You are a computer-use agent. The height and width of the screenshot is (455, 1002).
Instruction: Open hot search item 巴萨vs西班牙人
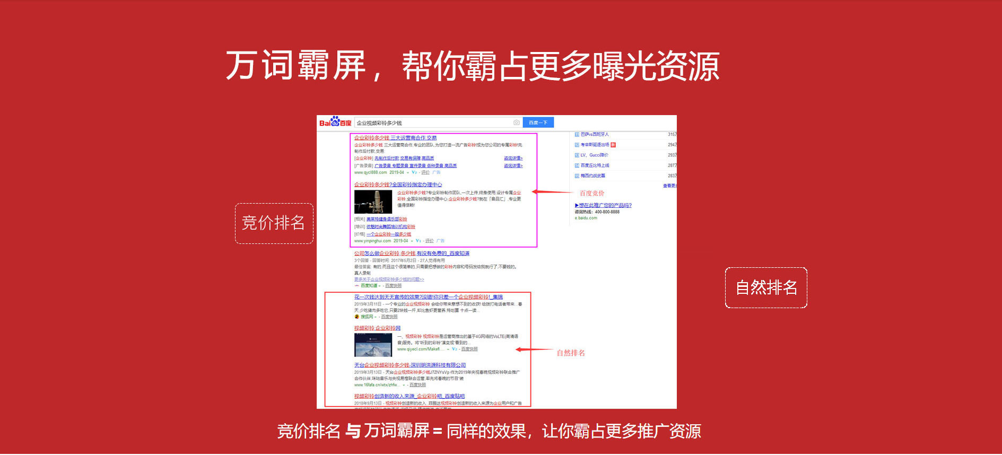(x=595, y=134)
